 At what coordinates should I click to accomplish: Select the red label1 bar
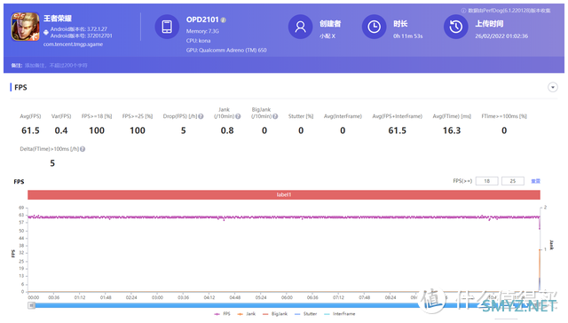click(x=284, y=195)
